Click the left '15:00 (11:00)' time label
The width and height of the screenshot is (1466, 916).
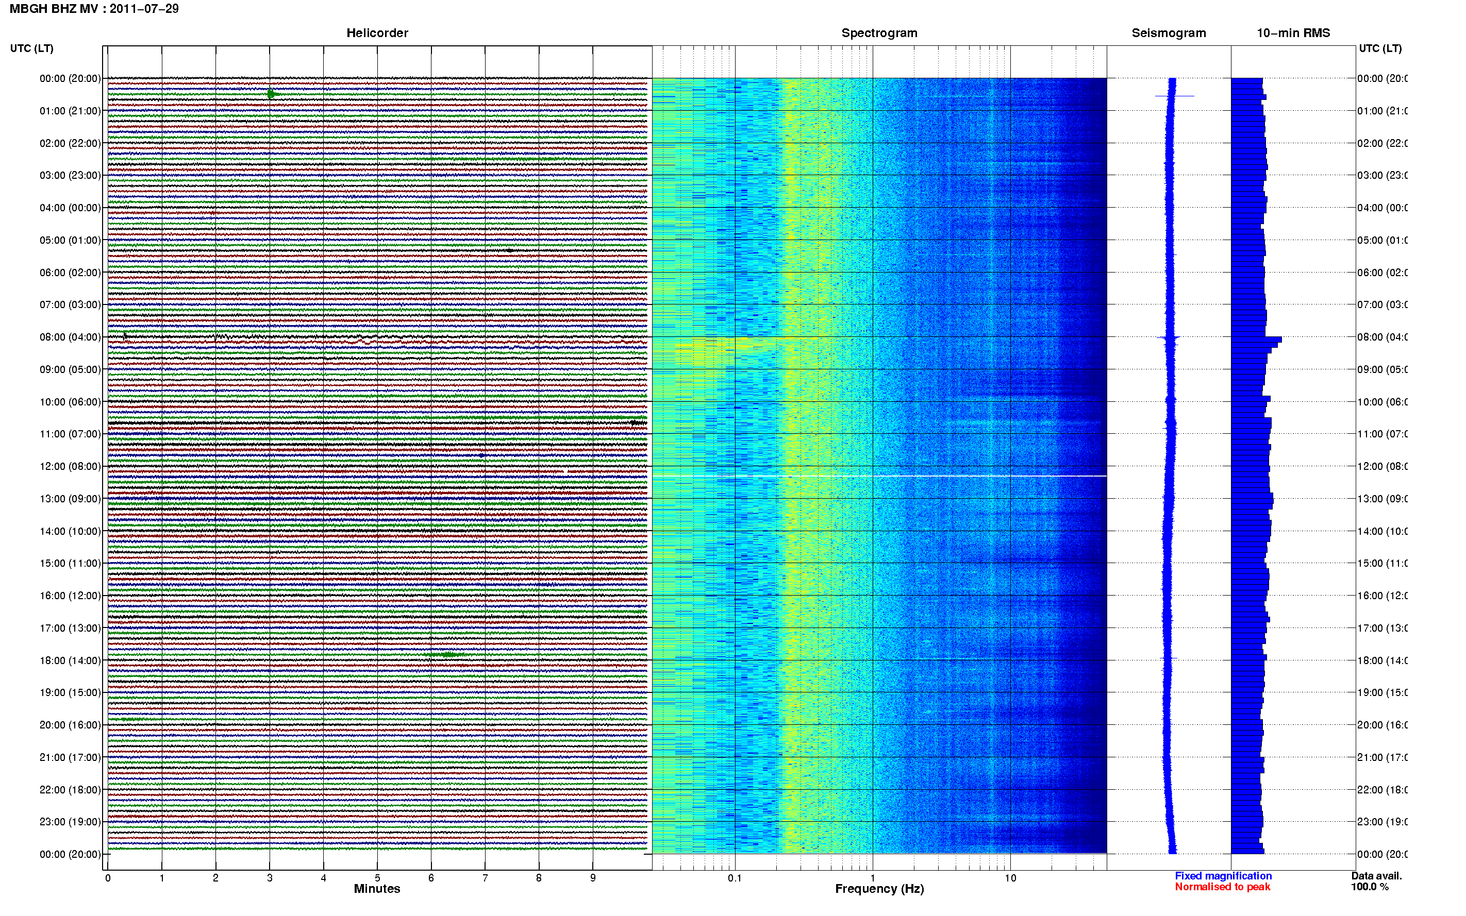pos(70,563)
